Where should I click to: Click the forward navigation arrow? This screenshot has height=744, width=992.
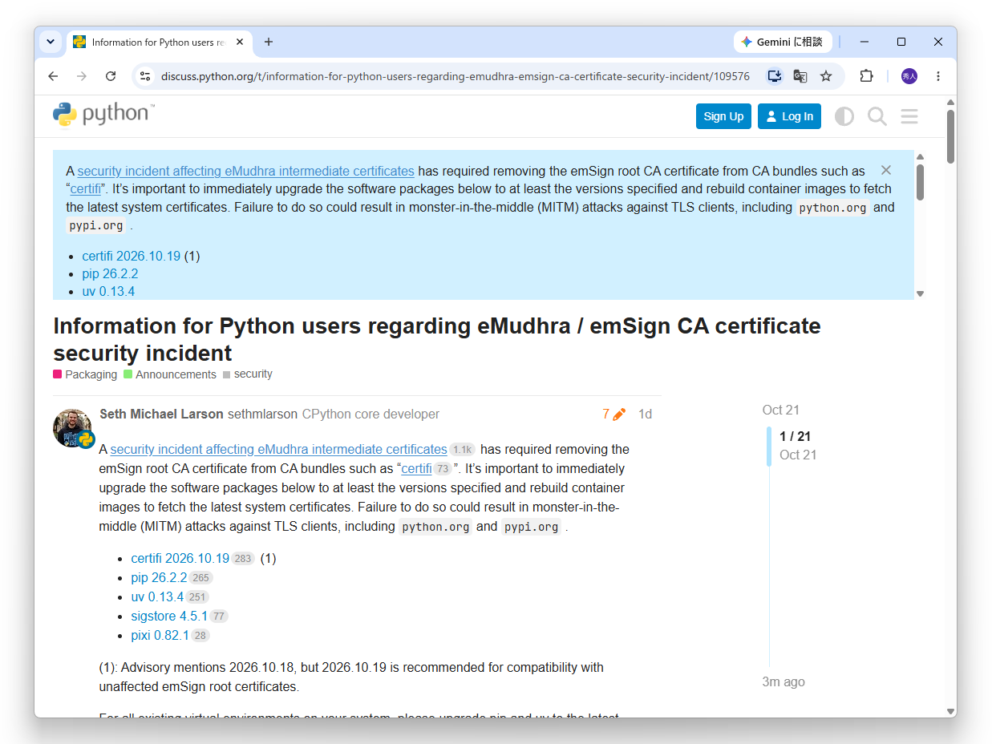[x=82, y=76]
